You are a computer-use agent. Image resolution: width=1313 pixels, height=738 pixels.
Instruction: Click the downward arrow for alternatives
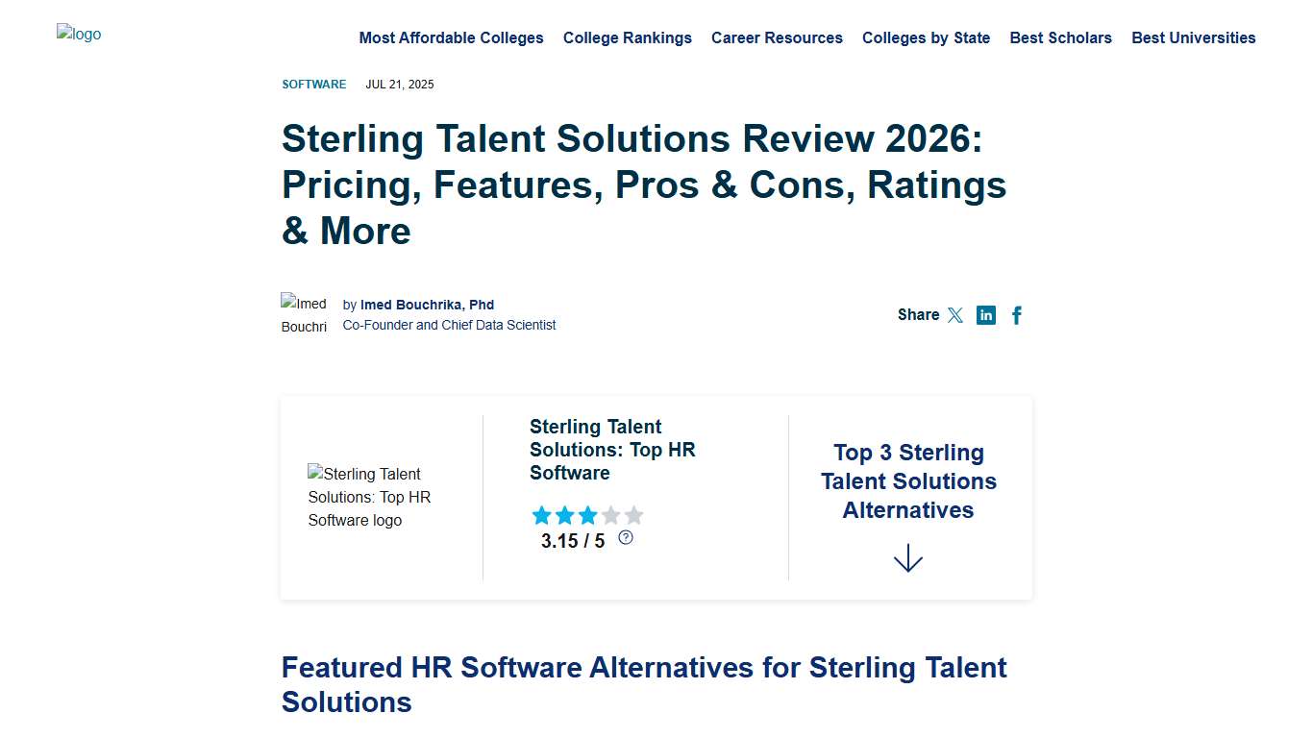(x=907, y=556)
